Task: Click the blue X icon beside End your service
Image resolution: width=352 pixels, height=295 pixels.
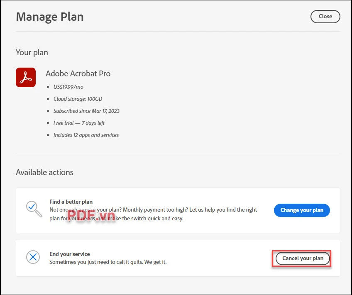Action: (x=33, y=257)
